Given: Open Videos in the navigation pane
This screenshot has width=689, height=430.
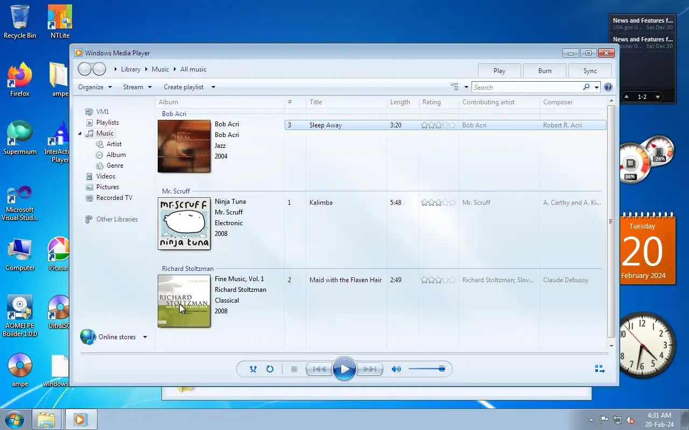Looking at the screenshot, I should coord(106,176).
